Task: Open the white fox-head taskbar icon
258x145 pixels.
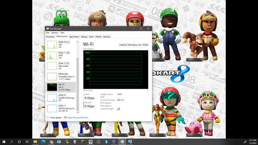Action: (x=75, y=142)
